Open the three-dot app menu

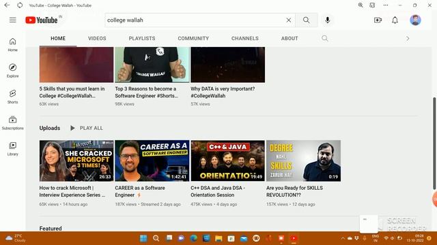(386, 5)
